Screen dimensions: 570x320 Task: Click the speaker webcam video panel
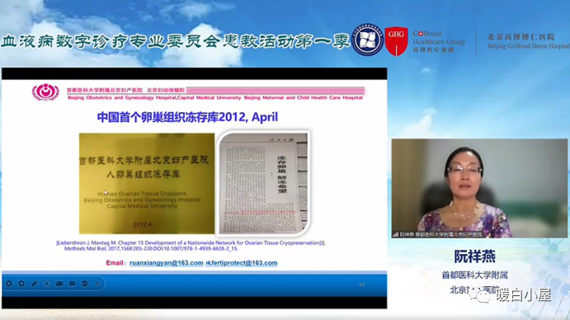coord(479,188)
